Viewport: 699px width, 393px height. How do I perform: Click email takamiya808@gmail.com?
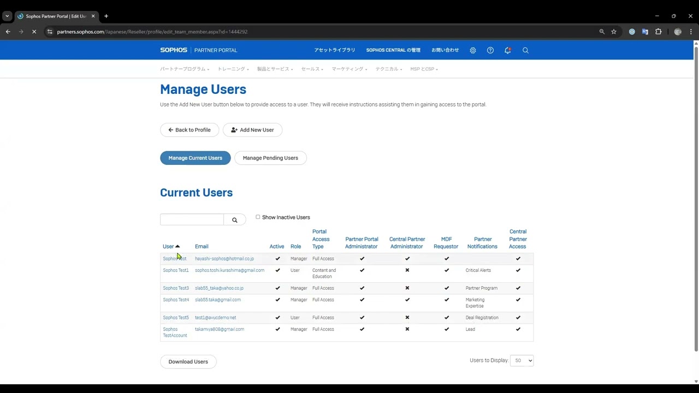point(220,329)
